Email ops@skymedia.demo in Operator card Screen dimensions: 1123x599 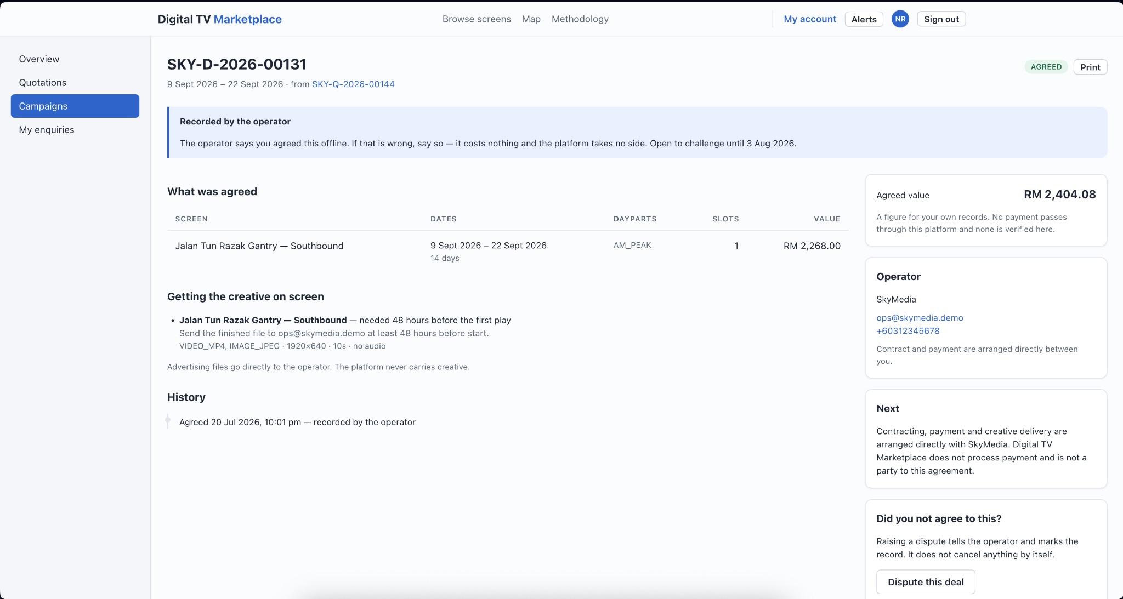(920, 318)
